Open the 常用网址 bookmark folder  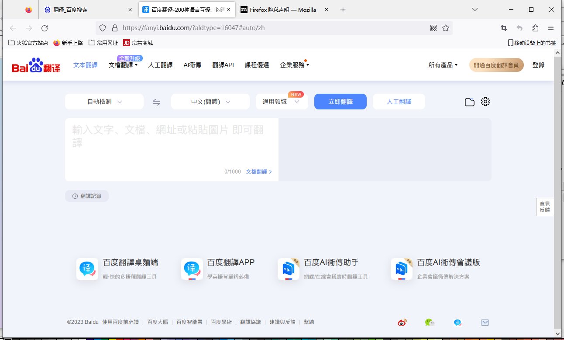click(x=103, y=43)
